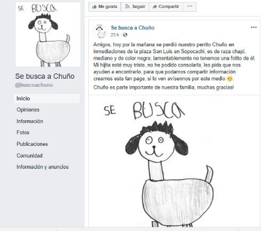Viewport: 261px width, 231px height.
Task: Click the Me gusta thumbs-up icon
Action: tap(94, 7)
